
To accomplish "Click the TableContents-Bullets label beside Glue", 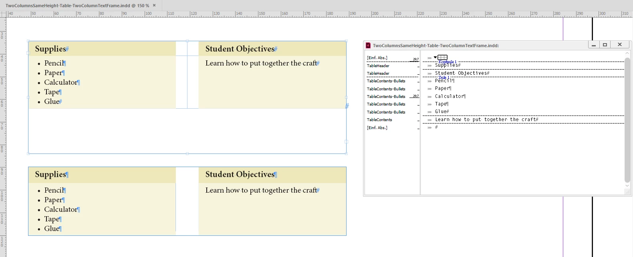I will coord(386,112).
